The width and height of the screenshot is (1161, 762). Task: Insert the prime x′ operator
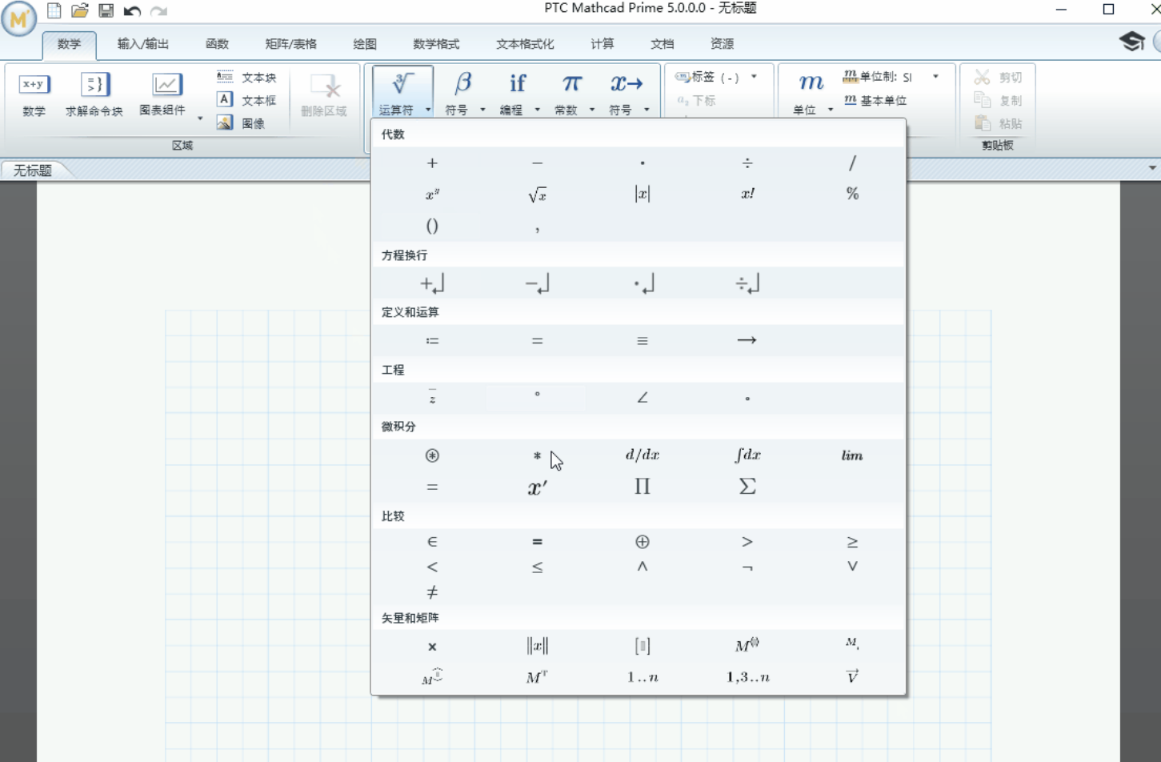click(x=537, y=487)
